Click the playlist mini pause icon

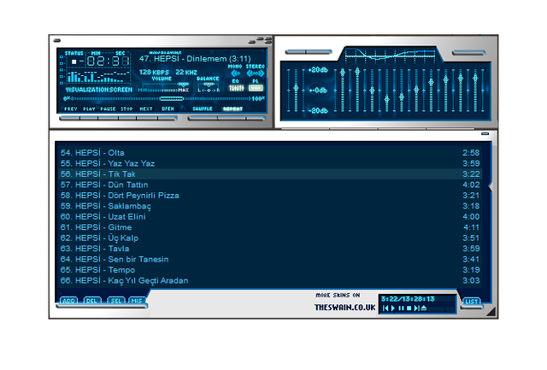click(401, 308)
